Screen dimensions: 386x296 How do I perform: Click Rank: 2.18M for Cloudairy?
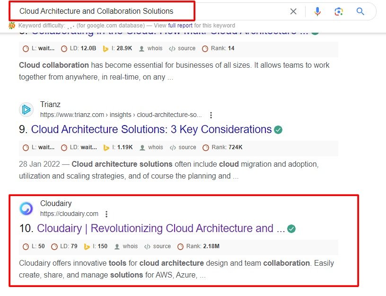[203, 246]
